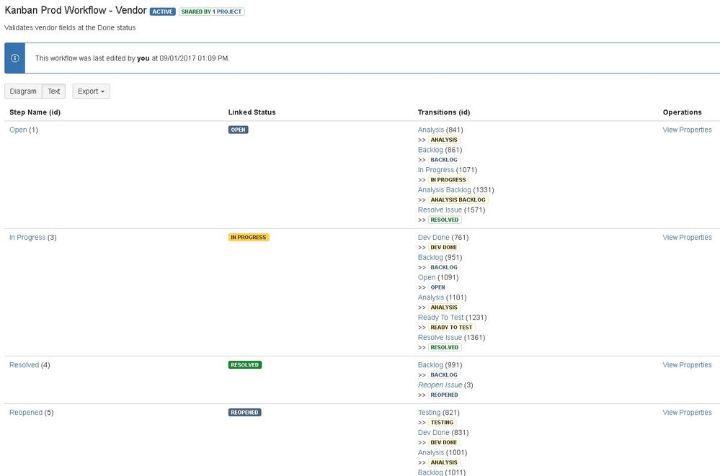Click the ACTIVE status badge
This screenshot has height=476, width=720.
click(163, 12)
